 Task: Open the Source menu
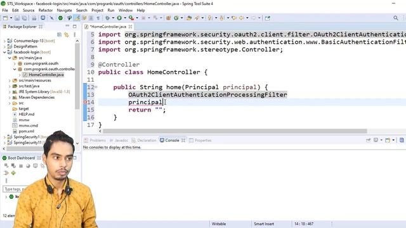[x=29, y=10]
